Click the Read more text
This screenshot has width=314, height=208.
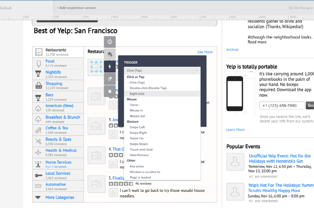[257, 42]
